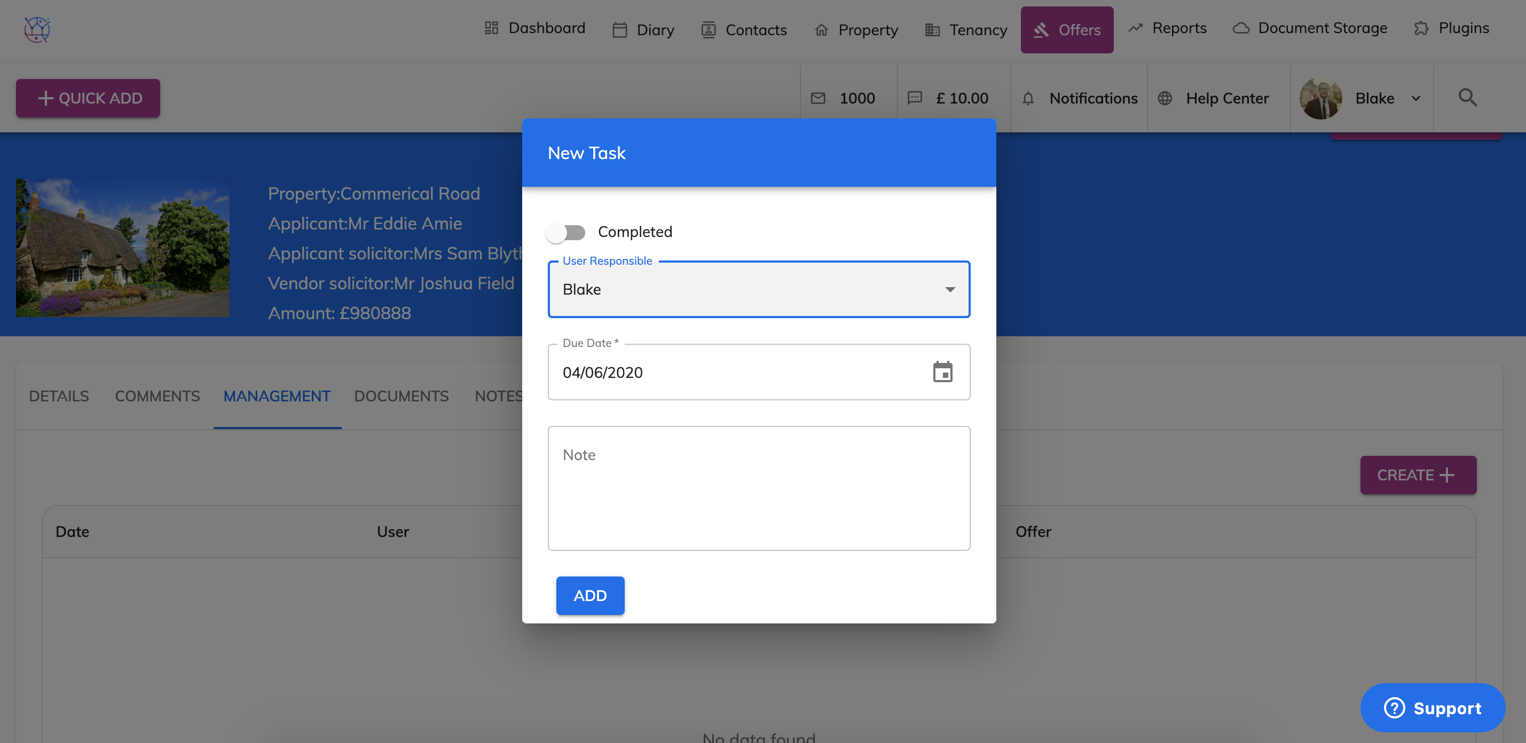Click the Support help bubble
The width and height of the screenshot is (1526, 743).
(x=1432, y=707)
